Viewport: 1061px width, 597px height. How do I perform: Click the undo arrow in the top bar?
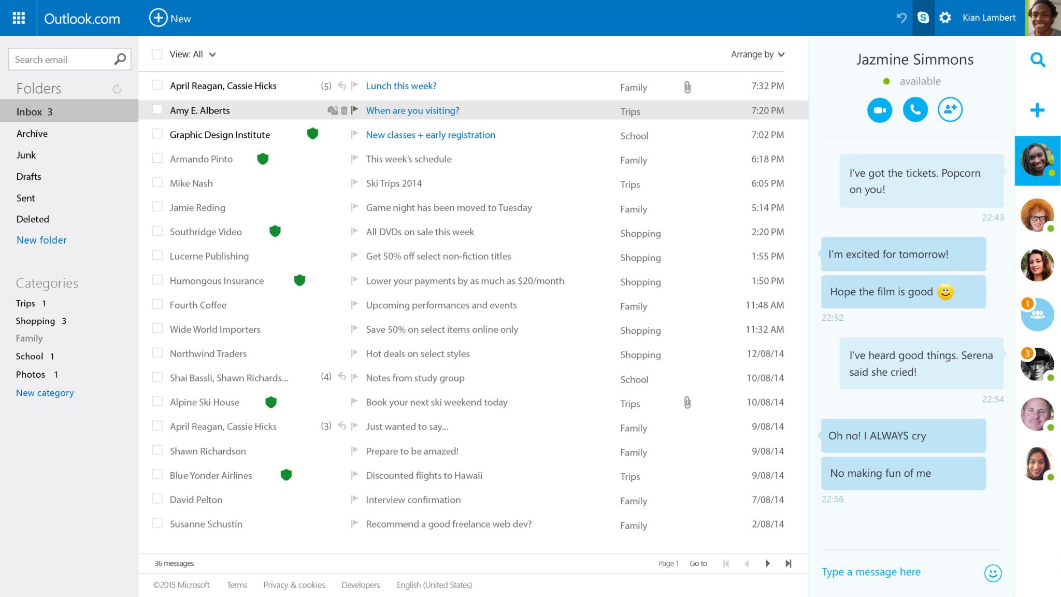901,17
